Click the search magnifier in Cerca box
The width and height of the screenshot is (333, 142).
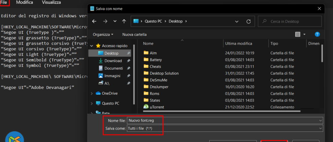[264, 21]
